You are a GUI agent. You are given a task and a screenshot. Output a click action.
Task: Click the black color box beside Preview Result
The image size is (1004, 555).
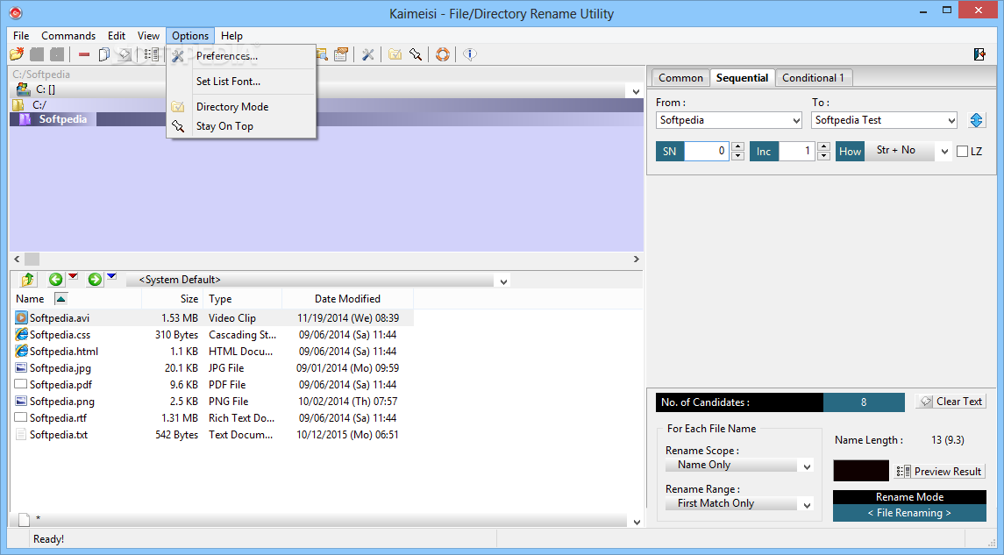coord(860,471)
